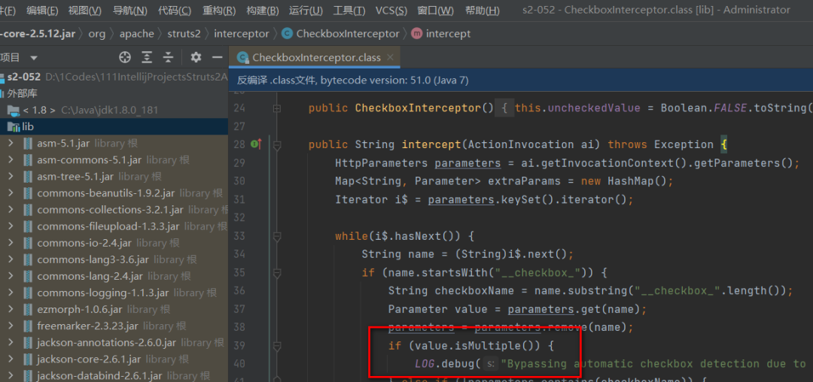The height and width of the screenshot is (382, 813).
Task: Open the project view dropdown arrow
Action: point(34,58)
